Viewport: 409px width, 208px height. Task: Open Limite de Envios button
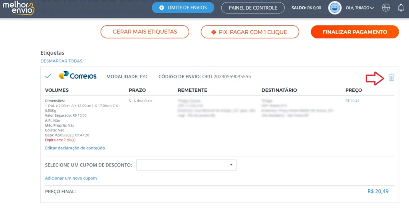(183, 8)
